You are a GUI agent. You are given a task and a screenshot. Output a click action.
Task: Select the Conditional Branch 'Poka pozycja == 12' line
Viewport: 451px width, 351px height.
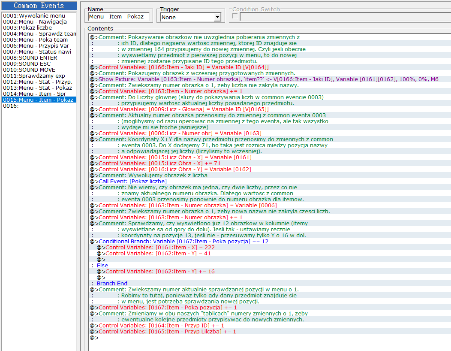pyautogui.click(x=270, y=242)
